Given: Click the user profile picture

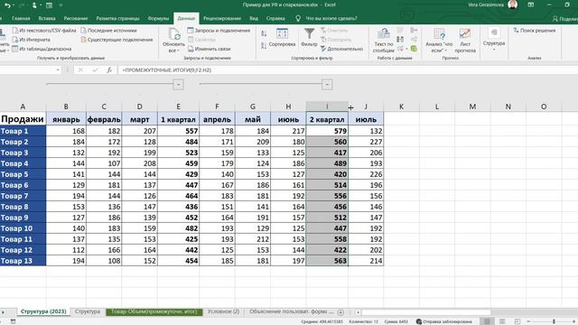Looking at the screenshot, I should [512, 5].
